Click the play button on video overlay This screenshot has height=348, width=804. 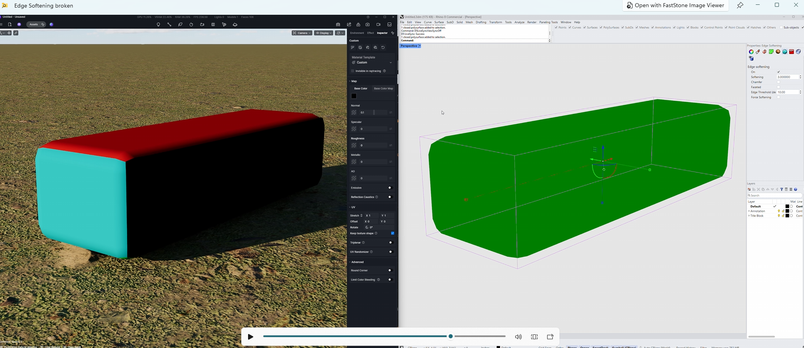tap(250, 337)
